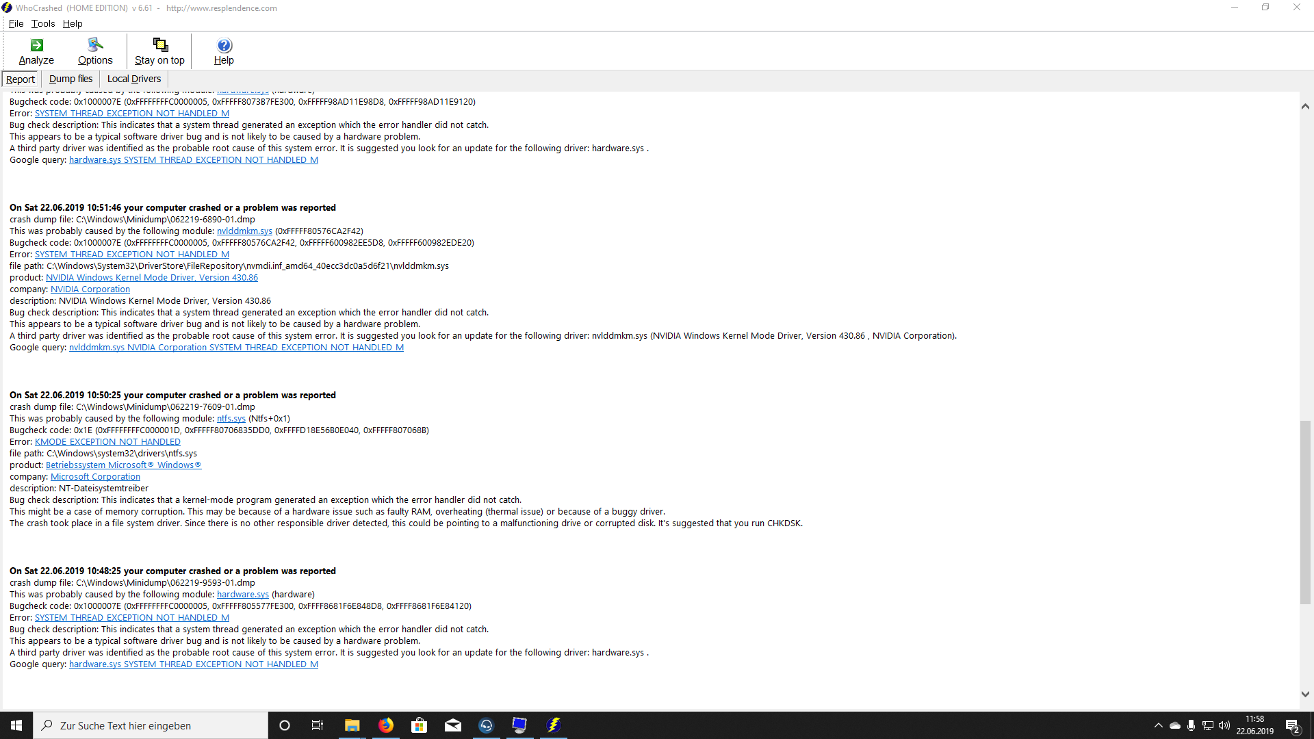Click the Microsoft Store taskbar icon
This screenshot has width=1314, height=739.
[x=420, y=725]
